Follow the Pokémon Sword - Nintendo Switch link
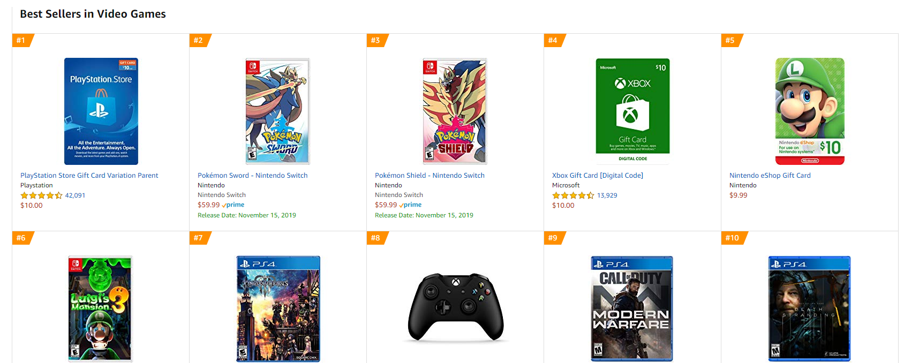904x363 pixels. 253,175
